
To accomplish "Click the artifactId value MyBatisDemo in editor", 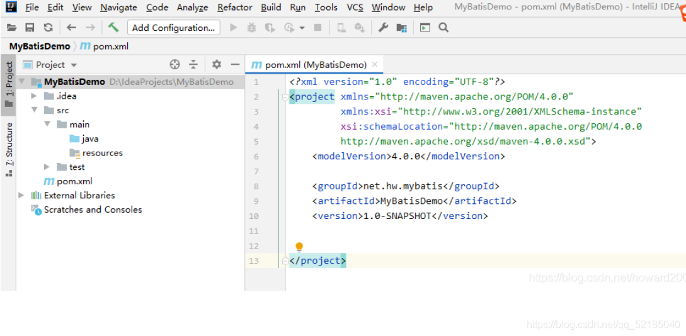I will [412, 201].
